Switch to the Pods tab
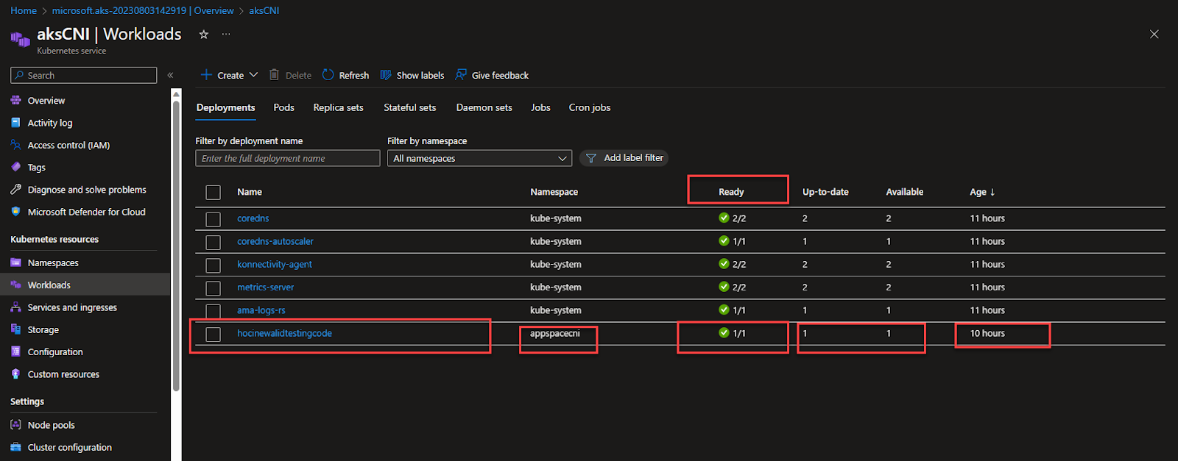 click(x=283, y=107)
